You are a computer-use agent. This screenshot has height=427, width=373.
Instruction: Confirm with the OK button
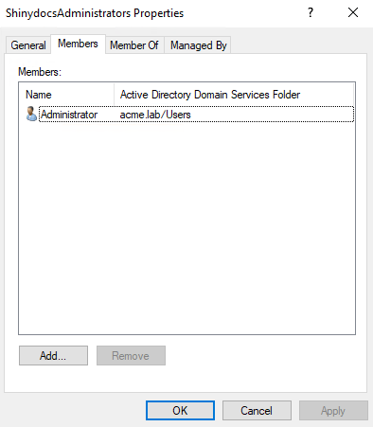[180, 411]
